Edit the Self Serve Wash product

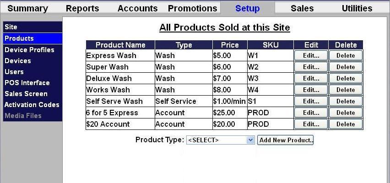(x=311, y=101)
